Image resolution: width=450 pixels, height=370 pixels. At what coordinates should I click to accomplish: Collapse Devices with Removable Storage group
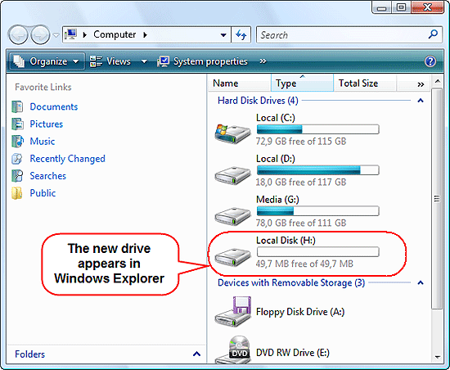(421, 282)
